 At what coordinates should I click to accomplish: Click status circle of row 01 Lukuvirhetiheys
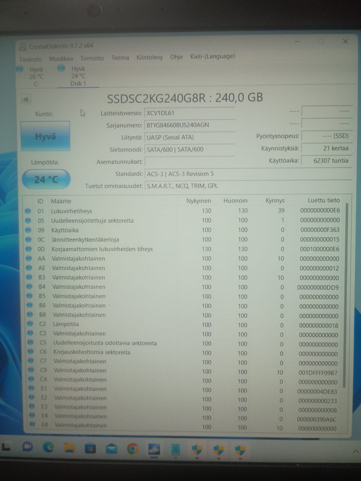point(28,211)
